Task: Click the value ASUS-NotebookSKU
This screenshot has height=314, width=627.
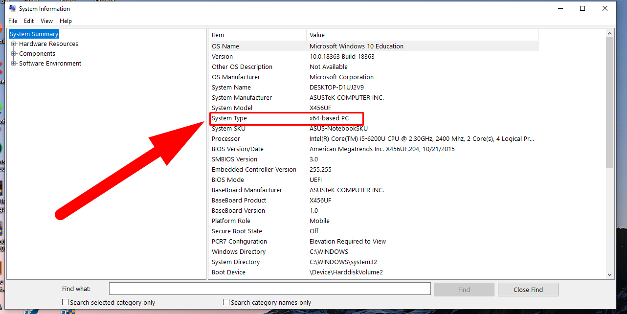Action: pos(337,129)
